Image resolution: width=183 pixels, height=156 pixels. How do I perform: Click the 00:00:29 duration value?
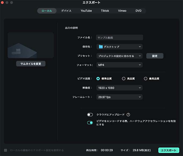coord(107,150)
